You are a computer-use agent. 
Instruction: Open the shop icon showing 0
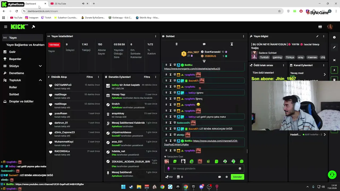180,177
